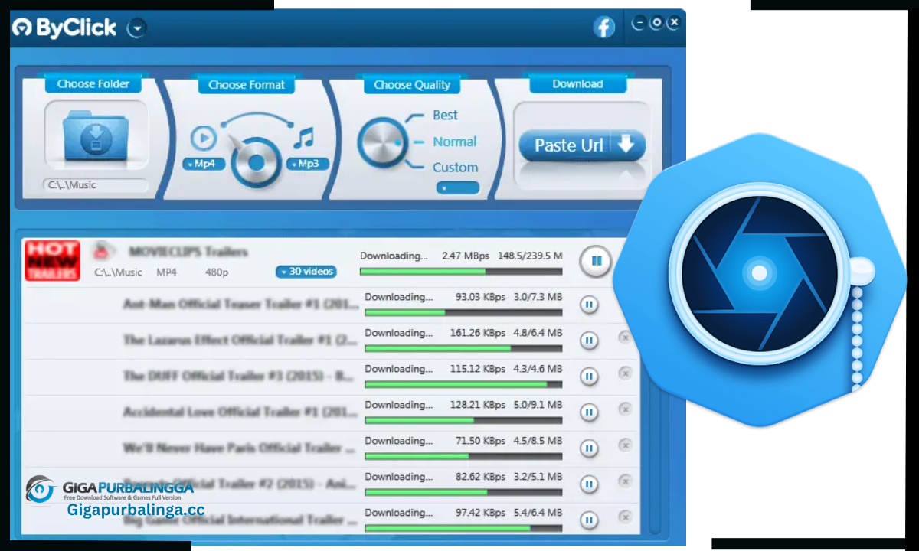
Task: Click The DUFF Official Trailer #3 title
Action: tap(239, 376)
